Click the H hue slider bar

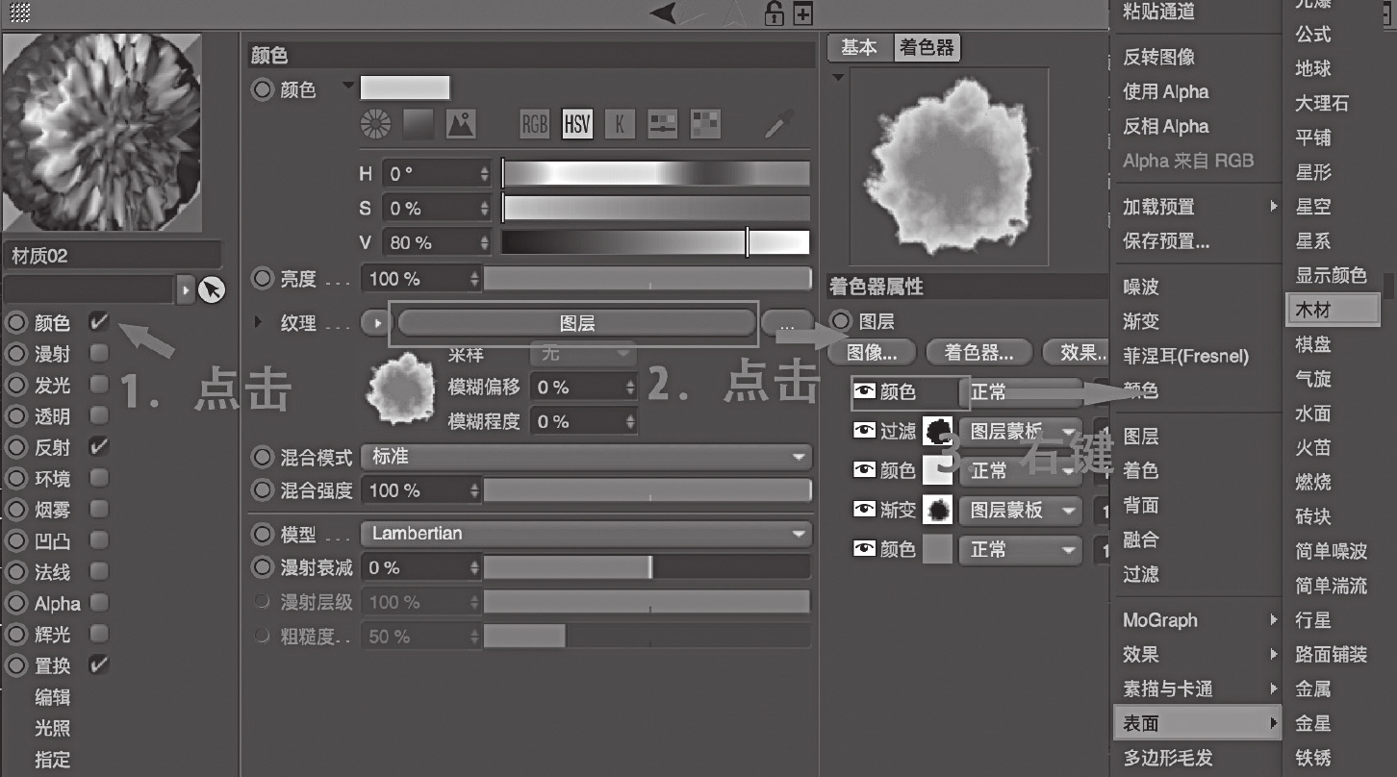coord(656,174)
